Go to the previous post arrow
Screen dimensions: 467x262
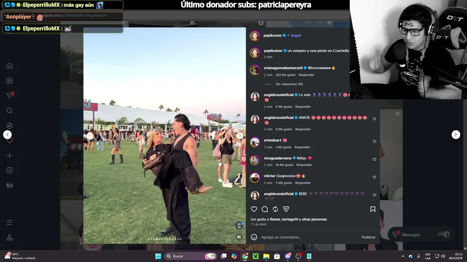tap(7, 135)
